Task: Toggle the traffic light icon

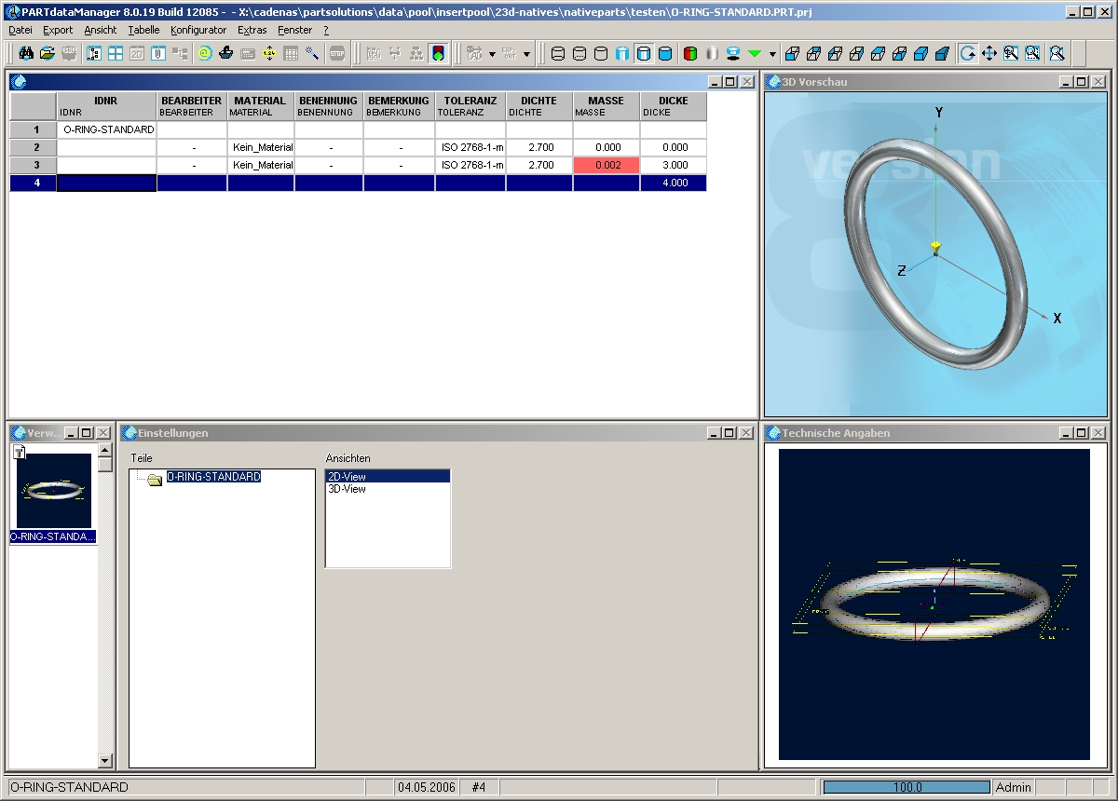Action: [439, 54]
